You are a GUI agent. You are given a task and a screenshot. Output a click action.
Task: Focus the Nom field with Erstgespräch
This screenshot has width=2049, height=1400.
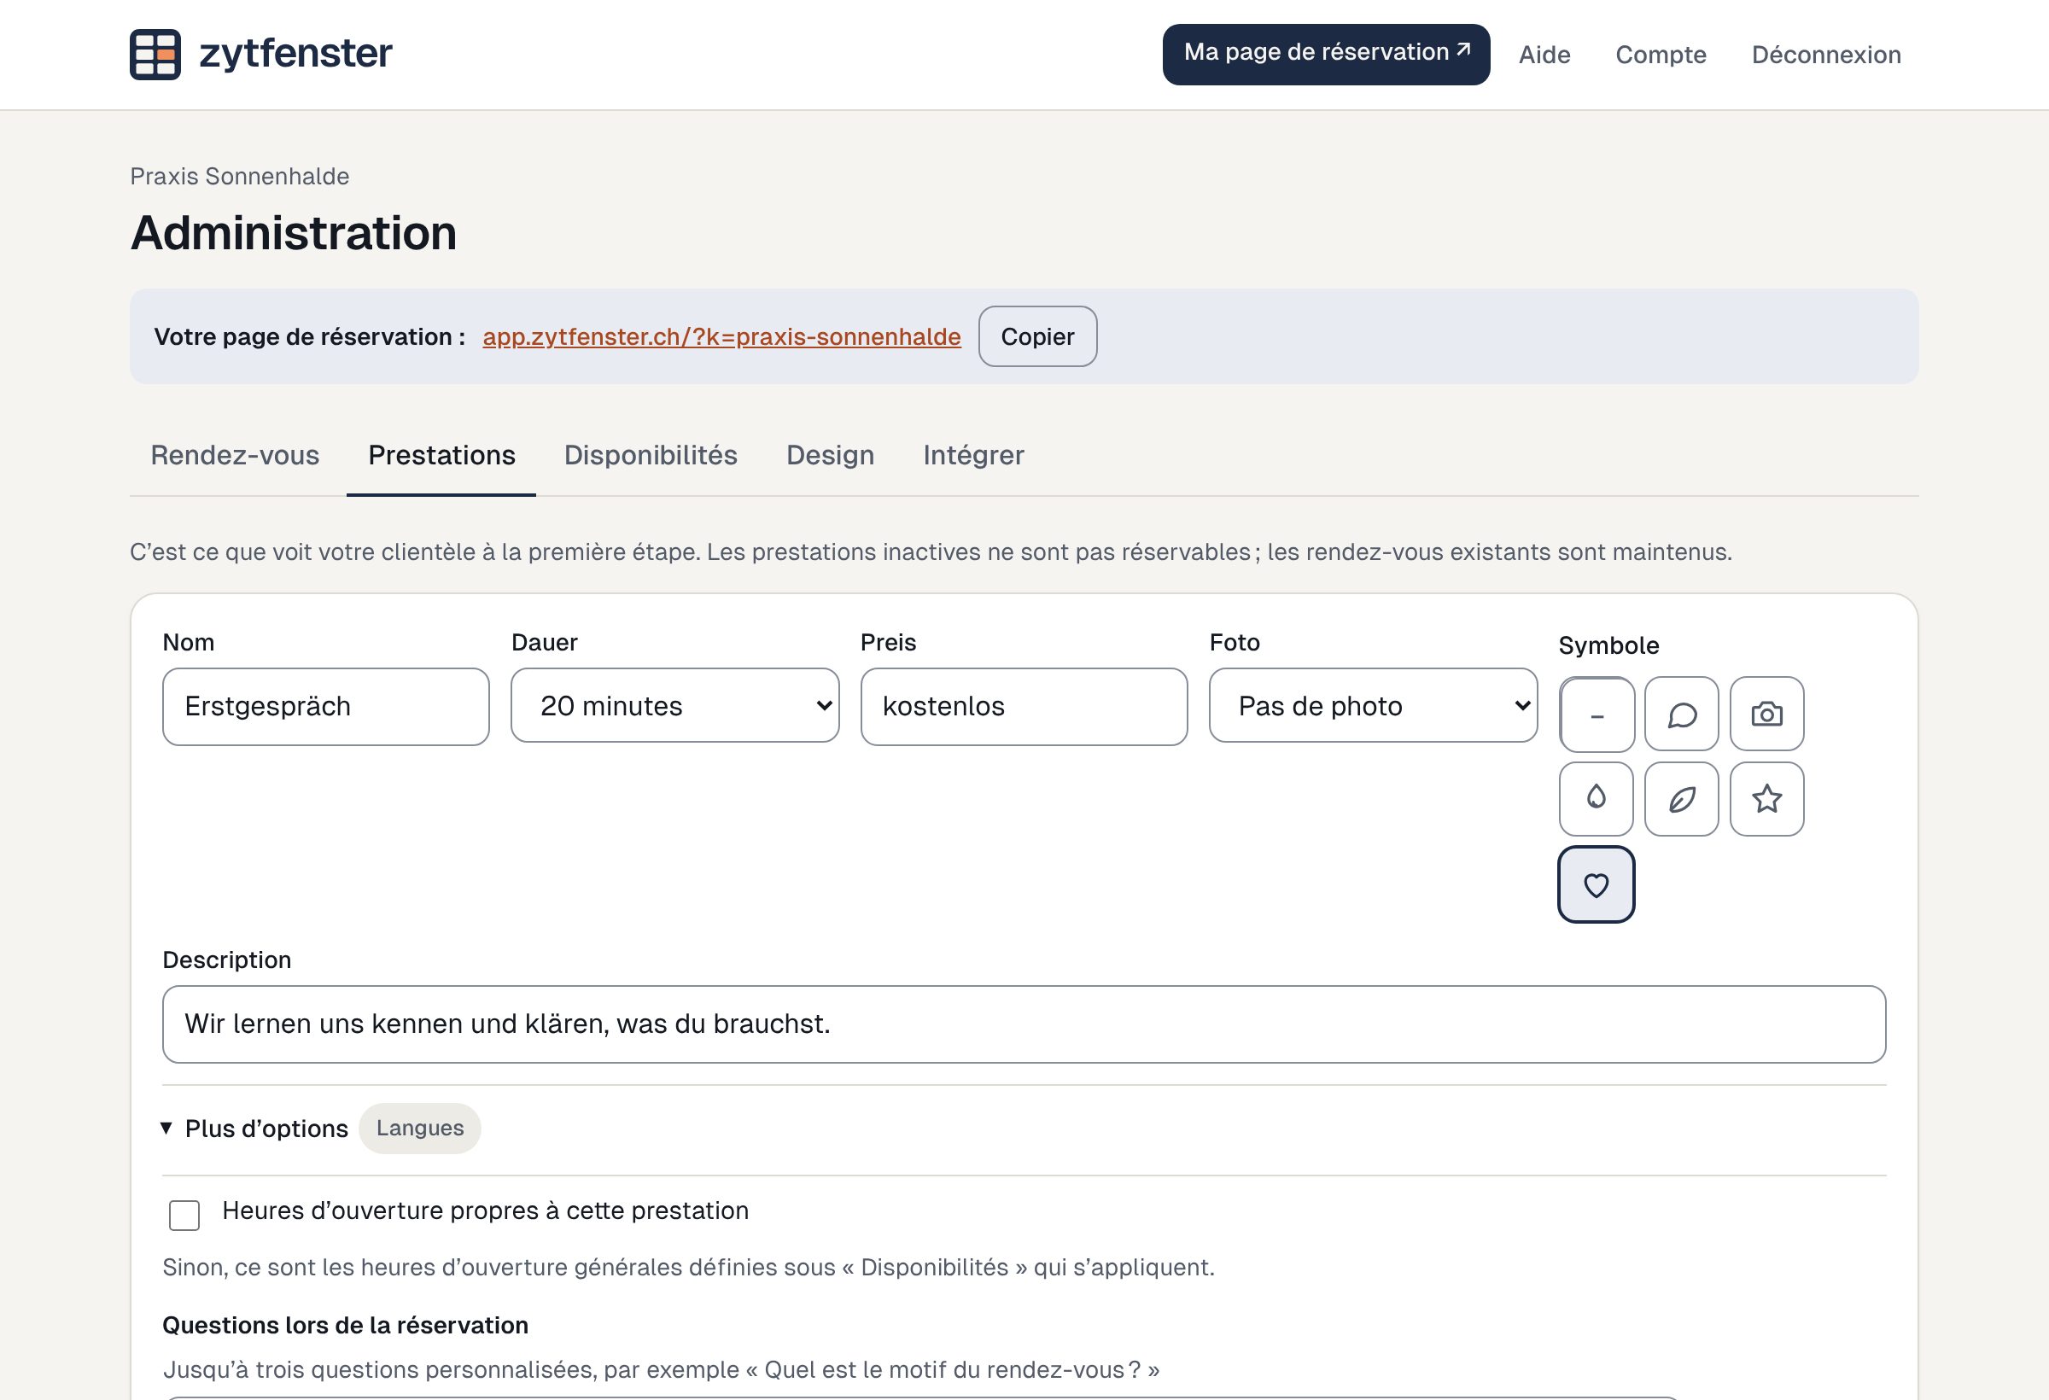(325, 707)
